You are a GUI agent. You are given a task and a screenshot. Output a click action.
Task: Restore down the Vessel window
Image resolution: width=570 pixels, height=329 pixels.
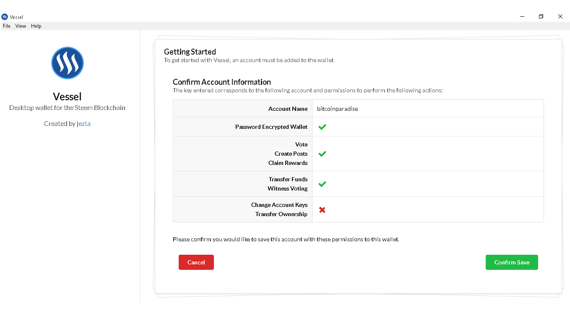541,16
